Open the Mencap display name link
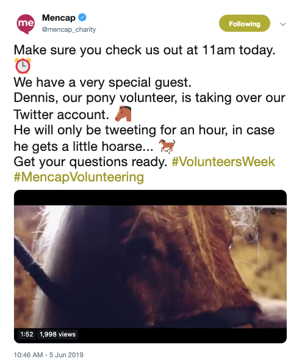Image resolution: width=302 pixels, height=364 pixels. click(59, 18)
